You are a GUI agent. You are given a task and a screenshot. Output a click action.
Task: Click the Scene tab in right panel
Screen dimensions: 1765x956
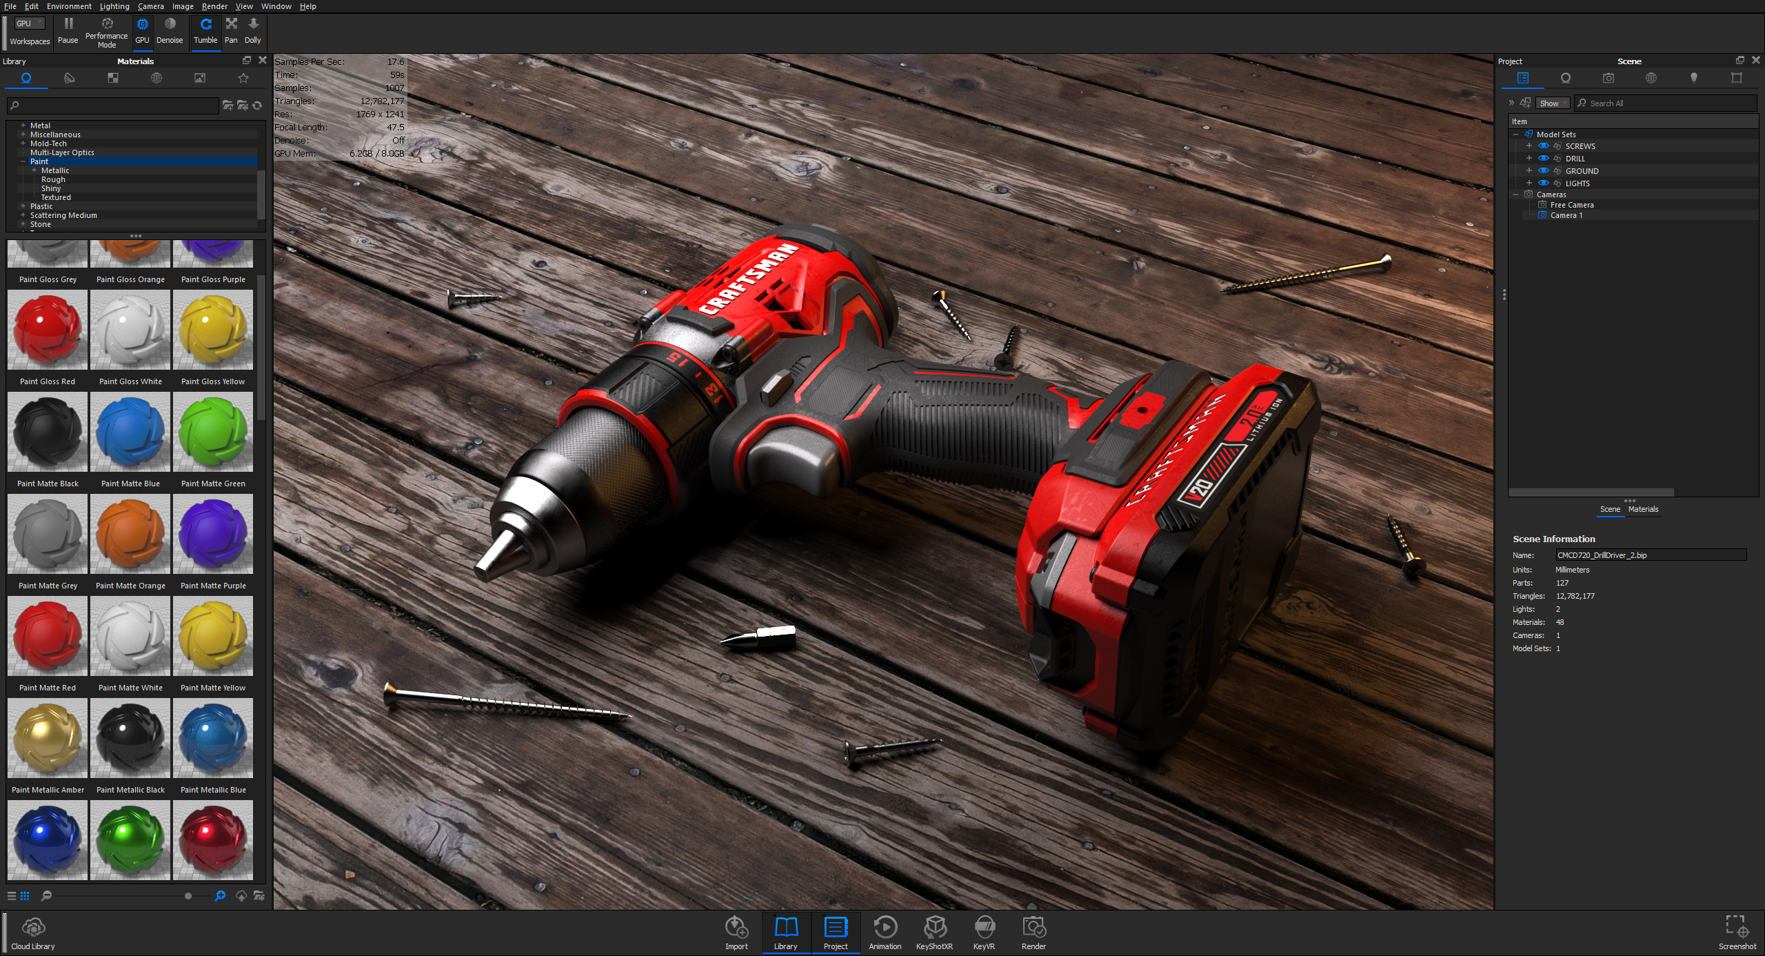(x=1607, y=508)
